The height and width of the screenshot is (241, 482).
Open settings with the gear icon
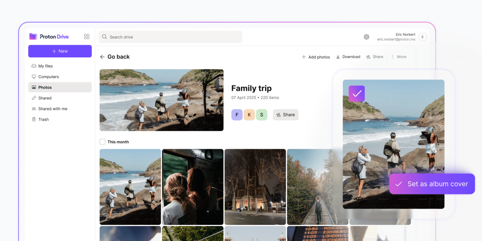tap(366, 37)
